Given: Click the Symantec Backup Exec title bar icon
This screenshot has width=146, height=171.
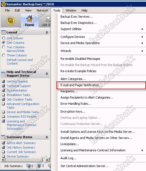Looking at the screenshot, I should click(3, 4).
